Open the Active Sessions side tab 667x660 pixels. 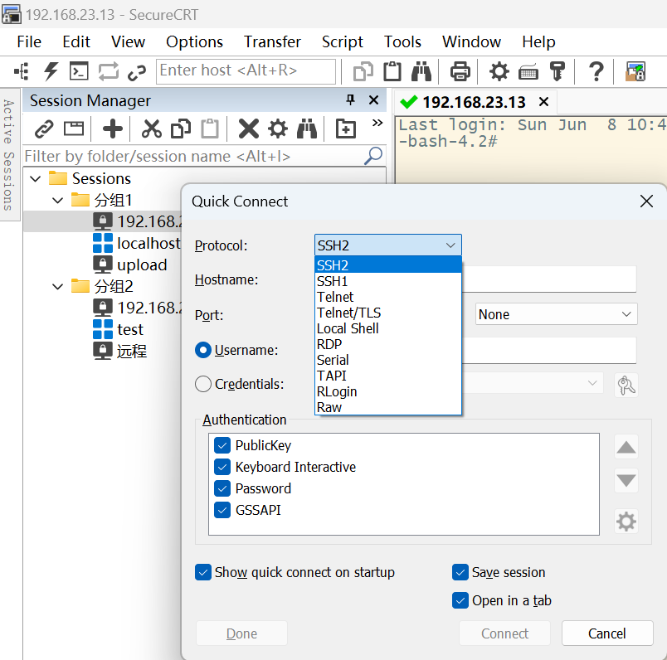click(9, 155)
